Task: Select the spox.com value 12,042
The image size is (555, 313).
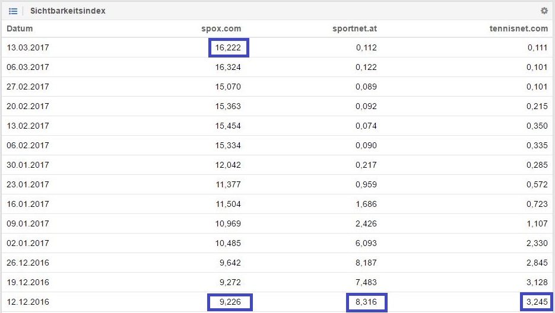Action: click(228, 165)
